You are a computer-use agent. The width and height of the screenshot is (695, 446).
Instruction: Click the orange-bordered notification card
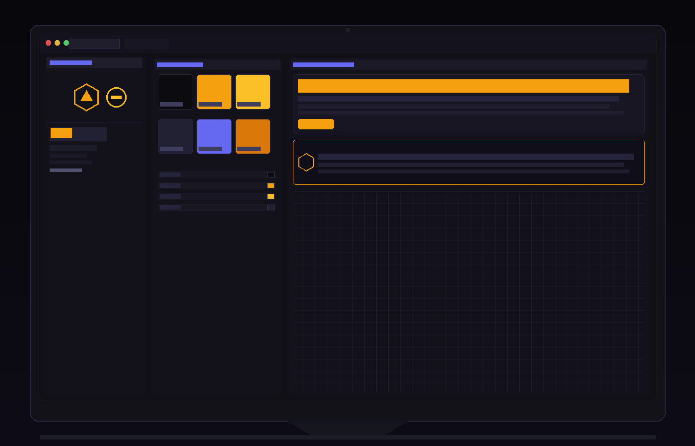pyautogui.click(x=469, y=162)
